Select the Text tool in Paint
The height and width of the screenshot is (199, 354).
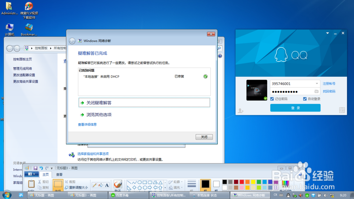coord(107,185)
